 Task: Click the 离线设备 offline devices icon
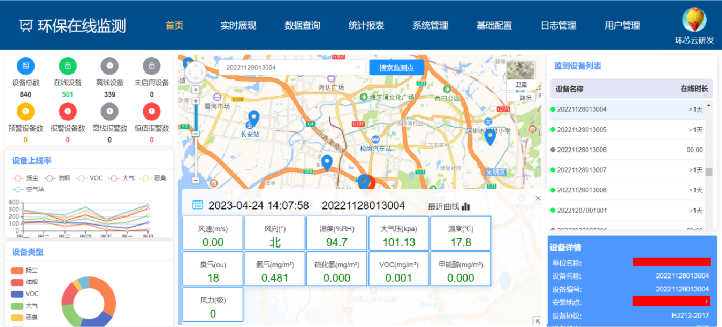pyautogui.click(x=109, y=65)
